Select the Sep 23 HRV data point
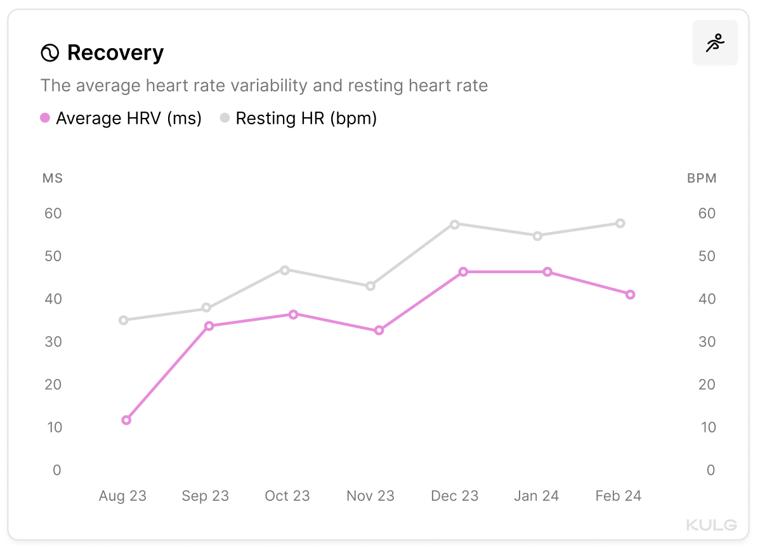This screenshot has height=549, width=760. (209, 326)
